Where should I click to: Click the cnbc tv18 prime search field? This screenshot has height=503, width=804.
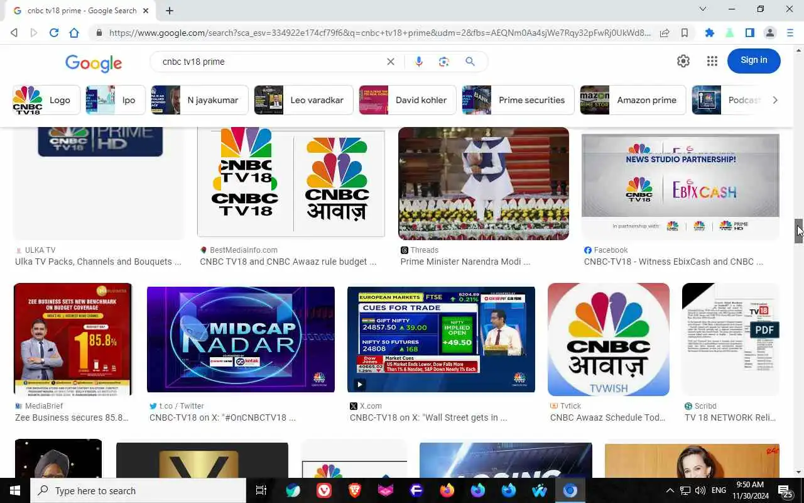click(x=270, y=62)
